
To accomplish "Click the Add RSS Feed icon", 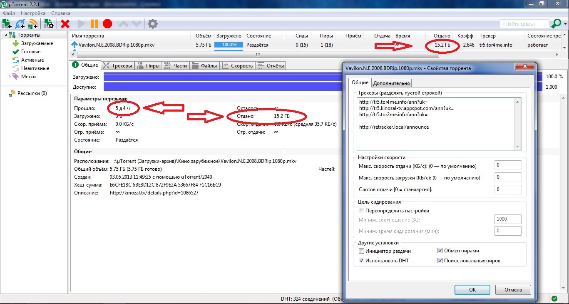I will tap(33, 24).
